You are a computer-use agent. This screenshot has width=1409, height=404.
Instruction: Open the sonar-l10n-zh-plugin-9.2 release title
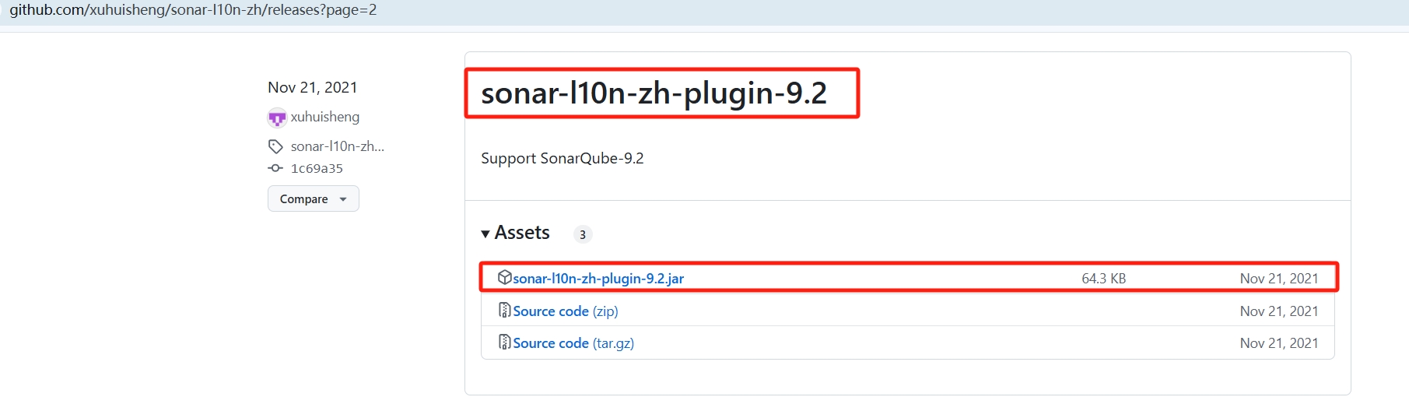pyautogui.click(x=654, y=93)
